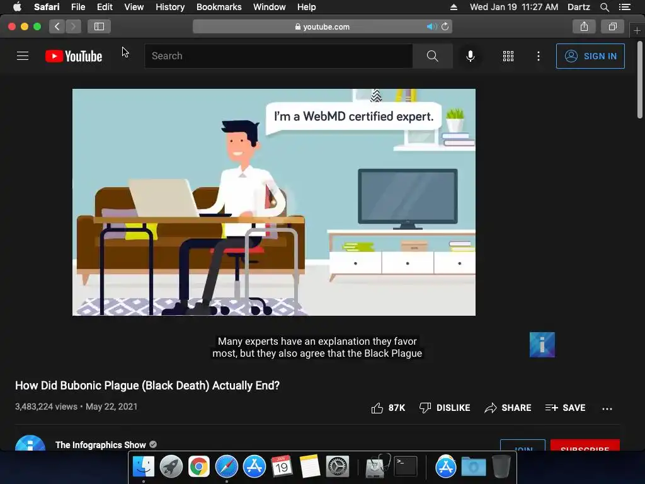Click The Infographics Show channel avatar

coord(30,443)
